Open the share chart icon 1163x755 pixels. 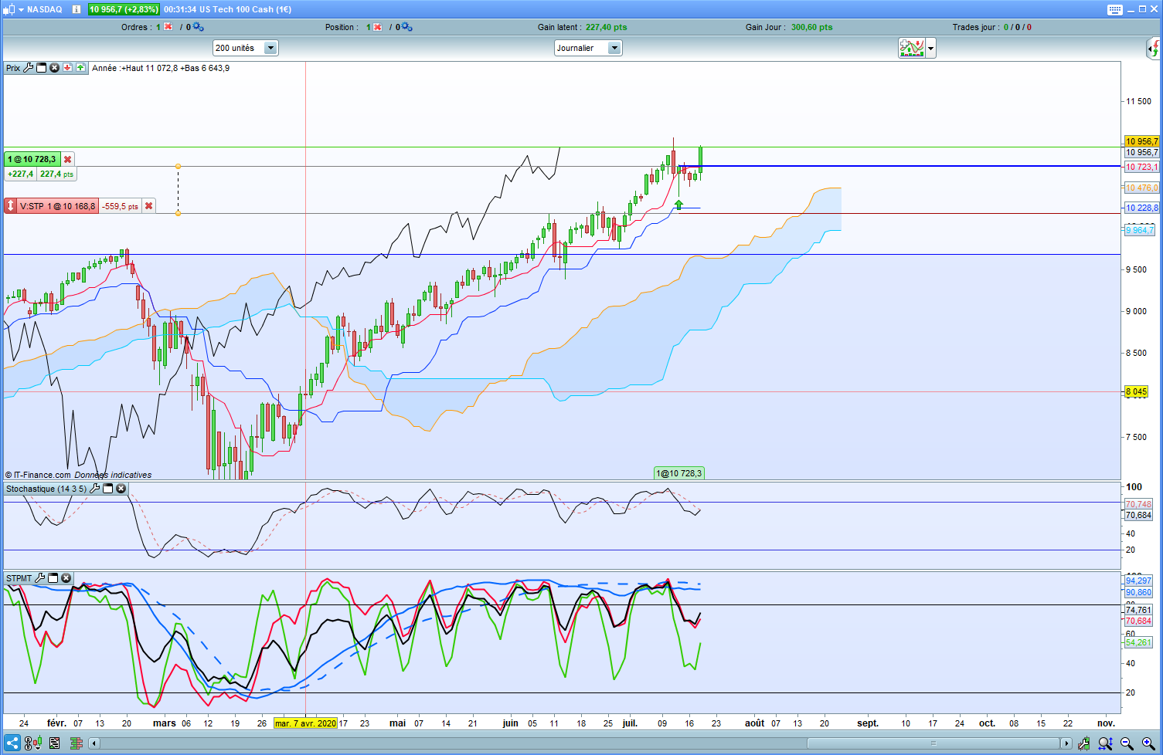click(x=12, y=743)
